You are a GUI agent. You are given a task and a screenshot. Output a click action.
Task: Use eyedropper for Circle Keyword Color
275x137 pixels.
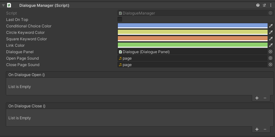click(x=271, y=33)
